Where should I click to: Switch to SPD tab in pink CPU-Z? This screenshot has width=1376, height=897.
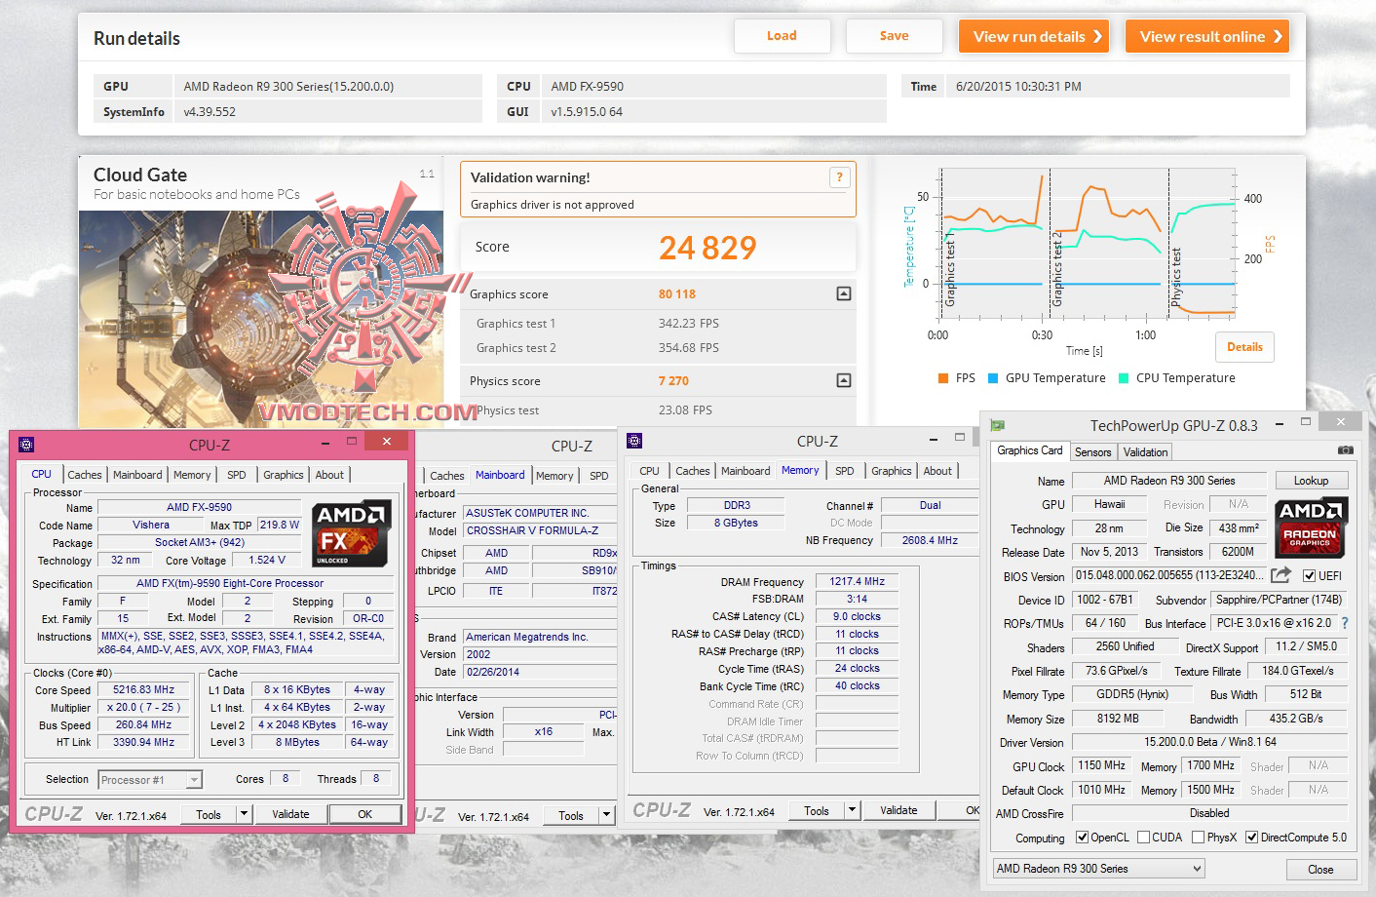point(237,475)
